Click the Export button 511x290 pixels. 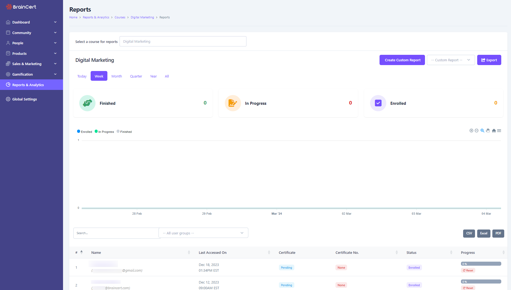(x=489, y=60)
